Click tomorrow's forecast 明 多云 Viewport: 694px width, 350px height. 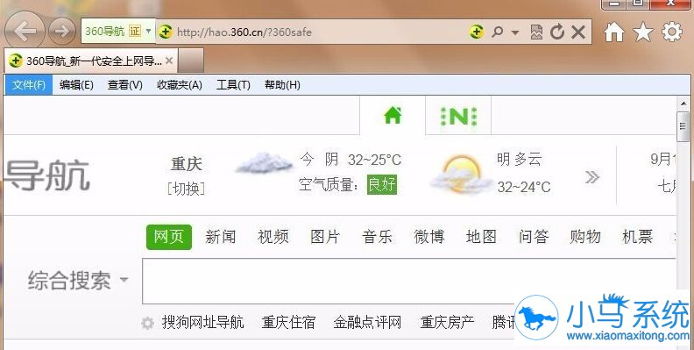pos(519,159)
